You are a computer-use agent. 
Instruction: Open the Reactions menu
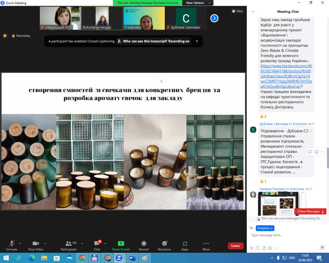pos(164,245)
